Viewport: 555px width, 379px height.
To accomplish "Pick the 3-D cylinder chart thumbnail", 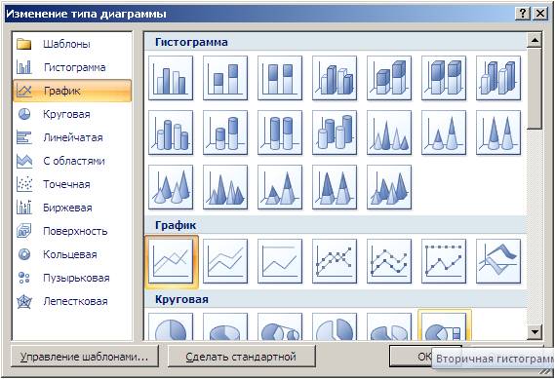I will (x=335, y=133).
